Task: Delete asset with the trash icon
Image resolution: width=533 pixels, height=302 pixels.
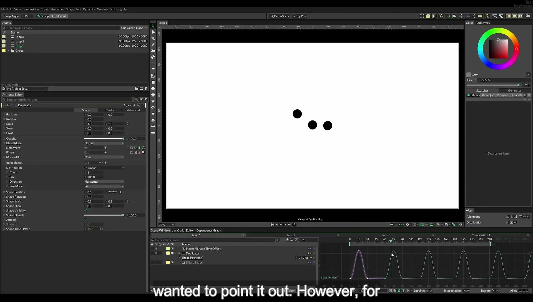Action: (146, 89)
